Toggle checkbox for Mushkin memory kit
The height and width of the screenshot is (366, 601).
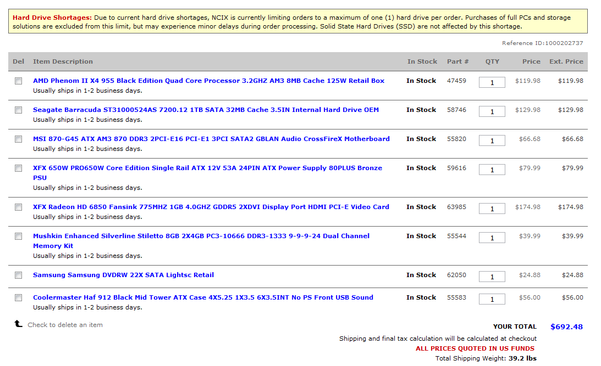tap(19, 236)
